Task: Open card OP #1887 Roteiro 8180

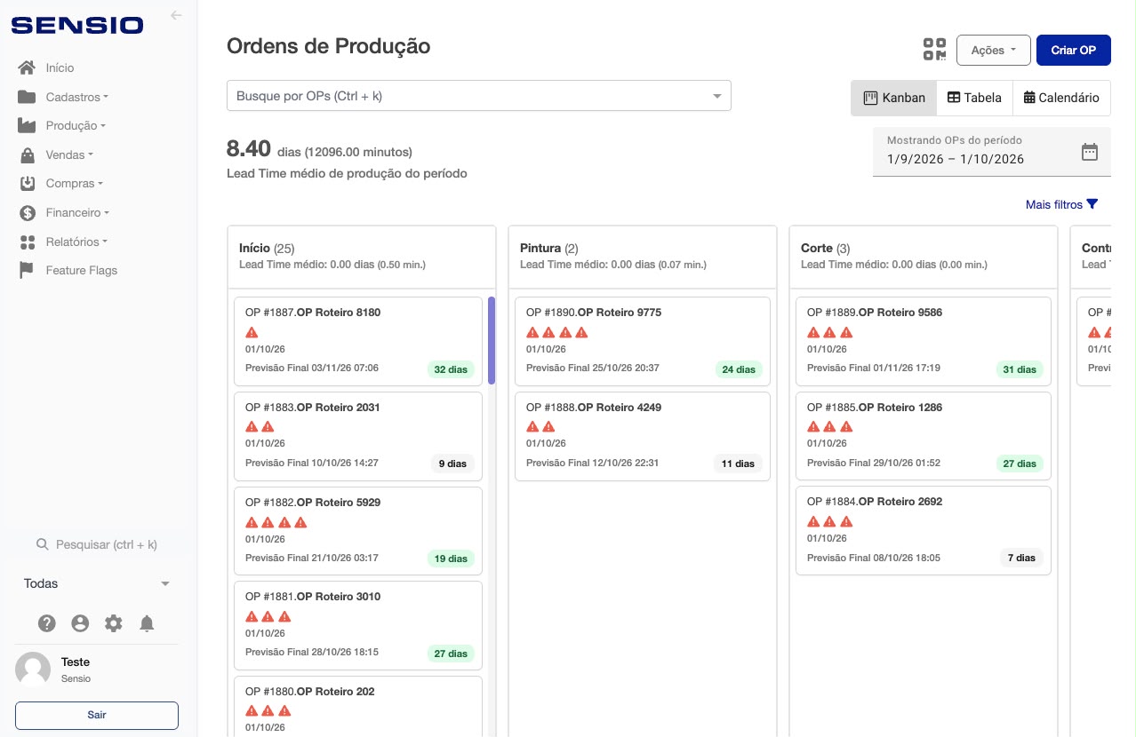Action: [x=357, y=341]
